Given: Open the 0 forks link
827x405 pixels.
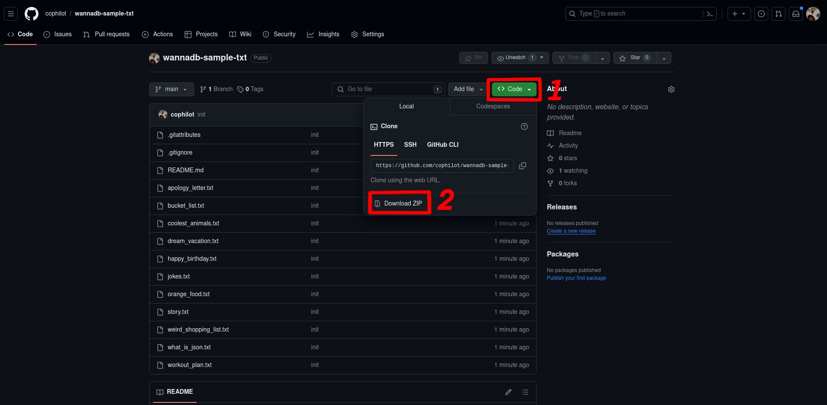Looking at the screenshot, I should (562, 184).
